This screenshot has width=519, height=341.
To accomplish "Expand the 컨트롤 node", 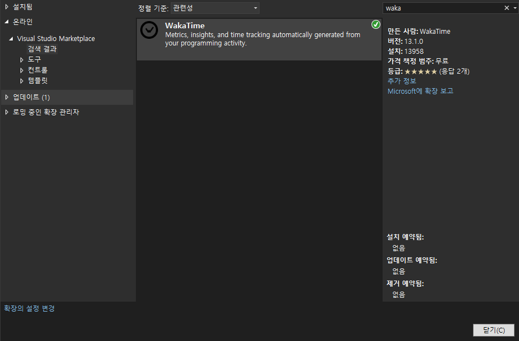I will [x=22, y=70].
